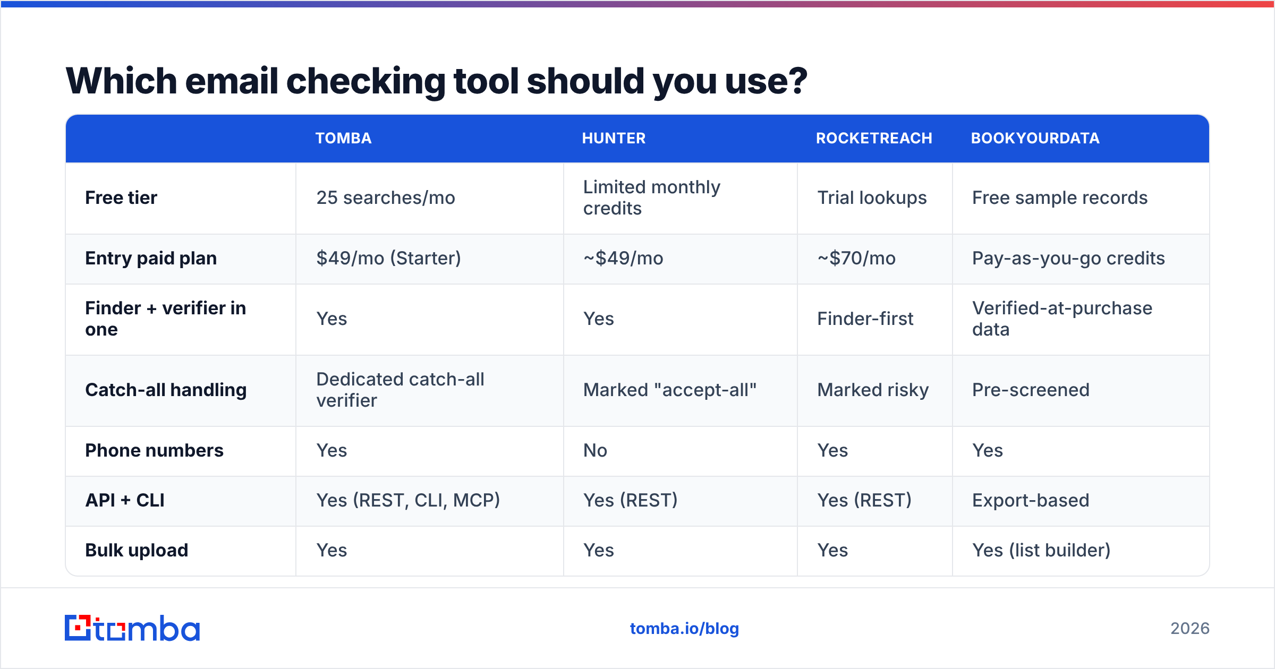Click the 'API + CLI' row label
The height and width of the screenshot is (669, 1275).
[125, 500]
